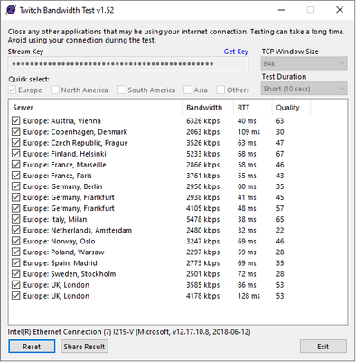Image resolution: width=356 pixels, height=362 pixels.
Task: Check the Others quick select checkbox
Action: coord(220,90)
